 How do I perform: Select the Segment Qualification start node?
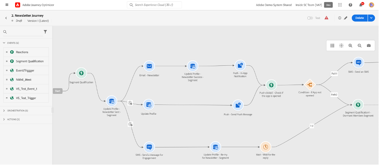coord(81,73)
